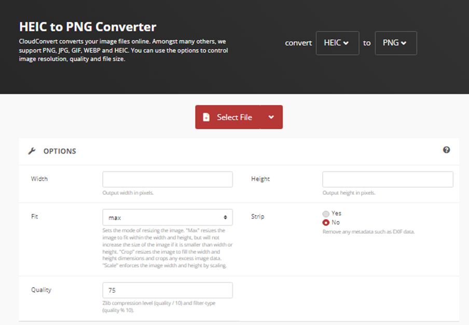Image resolution: width=469 pixels, height=325 pixels.
Task: Click the OPTIONS section title
Action: 60,151
